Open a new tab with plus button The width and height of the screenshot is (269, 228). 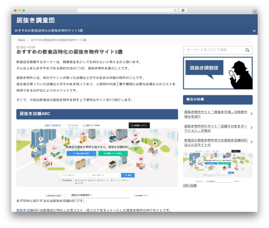point(255,12)
